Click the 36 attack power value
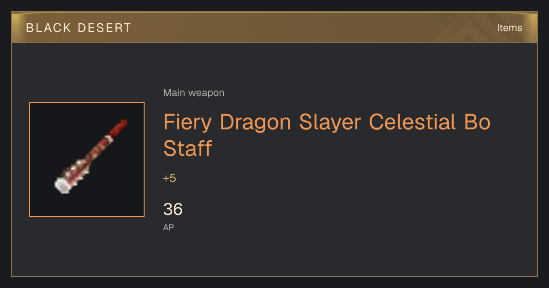This screenshot has width=549, height=288. click(x=173, y=209)
